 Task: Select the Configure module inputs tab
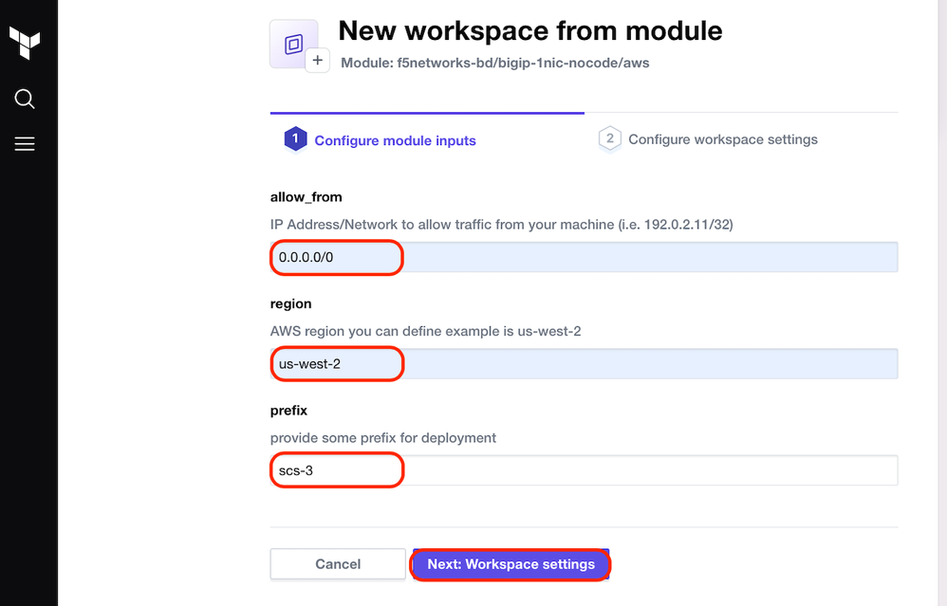pos(395,140)
